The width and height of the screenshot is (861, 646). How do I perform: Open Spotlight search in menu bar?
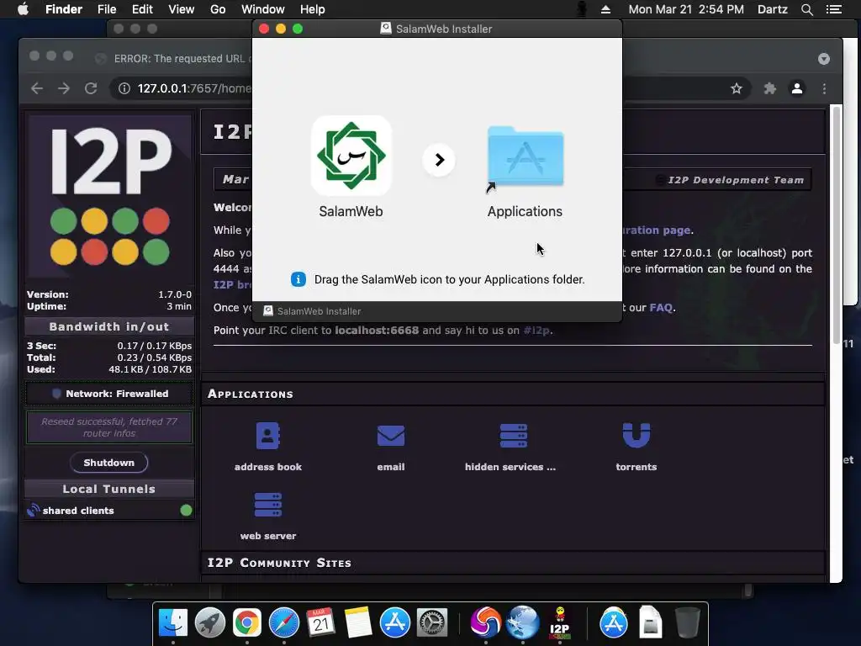[806, 9]
